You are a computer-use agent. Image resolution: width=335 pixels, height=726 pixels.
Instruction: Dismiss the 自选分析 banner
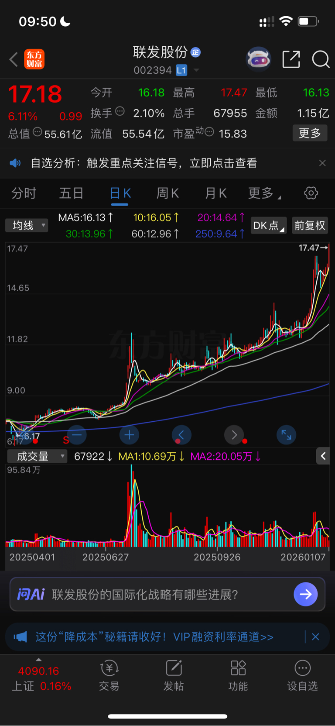(x=322, y=163)
